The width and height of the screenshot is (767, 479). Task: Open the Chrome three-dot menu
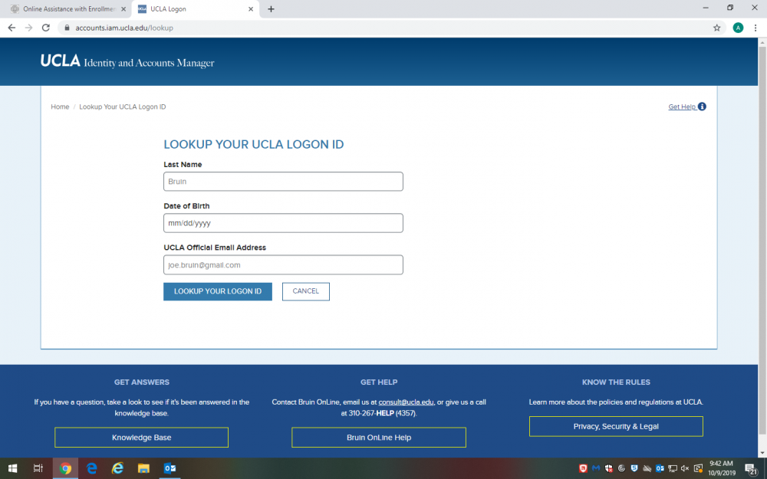755,28
